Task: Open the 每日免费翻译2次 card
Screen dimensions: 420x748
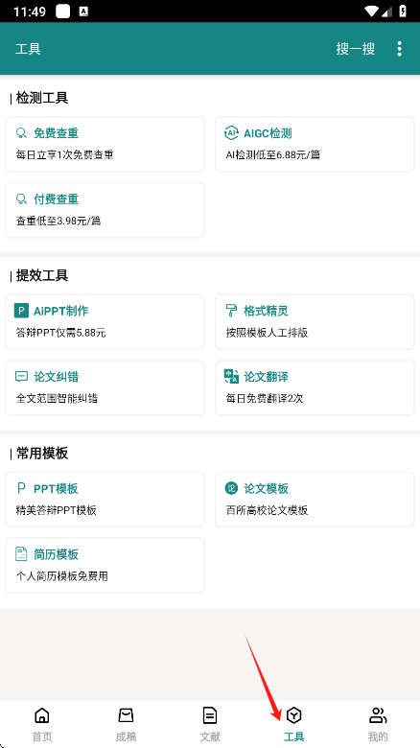Action: coord(315,387)
